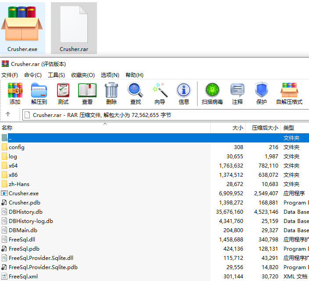Select the zh-Hans folder row
Image resolution: width=309 pixels, height=281 pixels.
tap(154, 184)
